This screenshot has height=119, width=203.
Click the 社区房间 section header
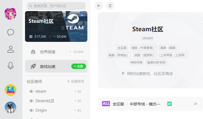tap(34, 82)
